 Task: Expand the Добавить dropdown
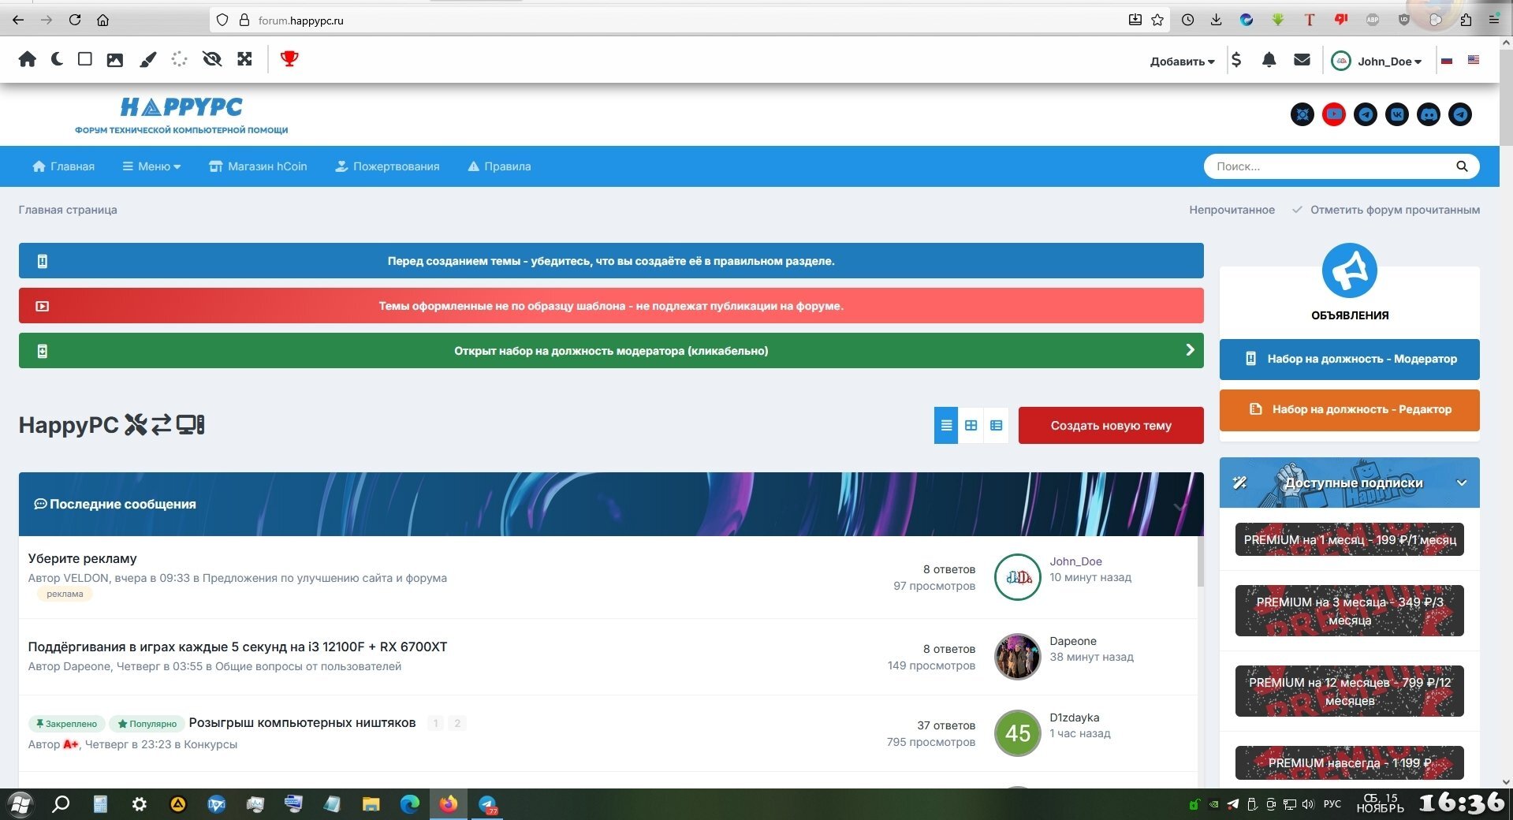click(1181, 61)
